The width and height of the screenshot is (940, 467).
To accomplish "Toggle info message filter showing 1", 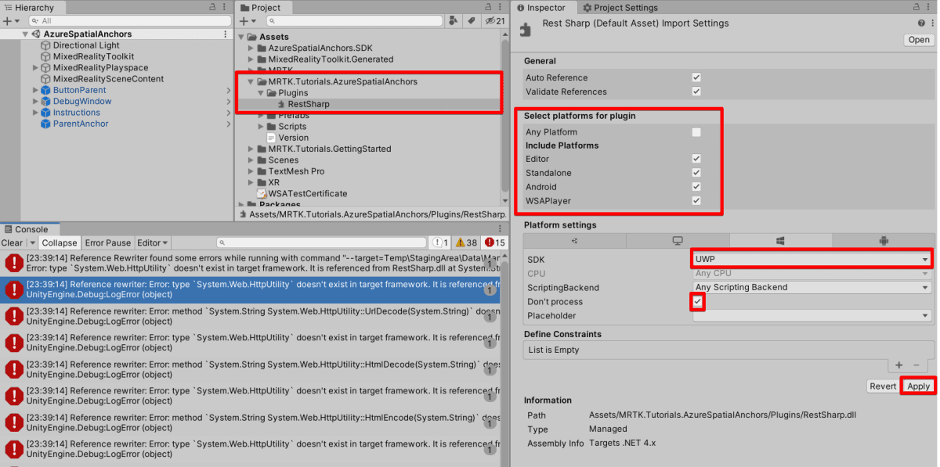I will 441,242.
